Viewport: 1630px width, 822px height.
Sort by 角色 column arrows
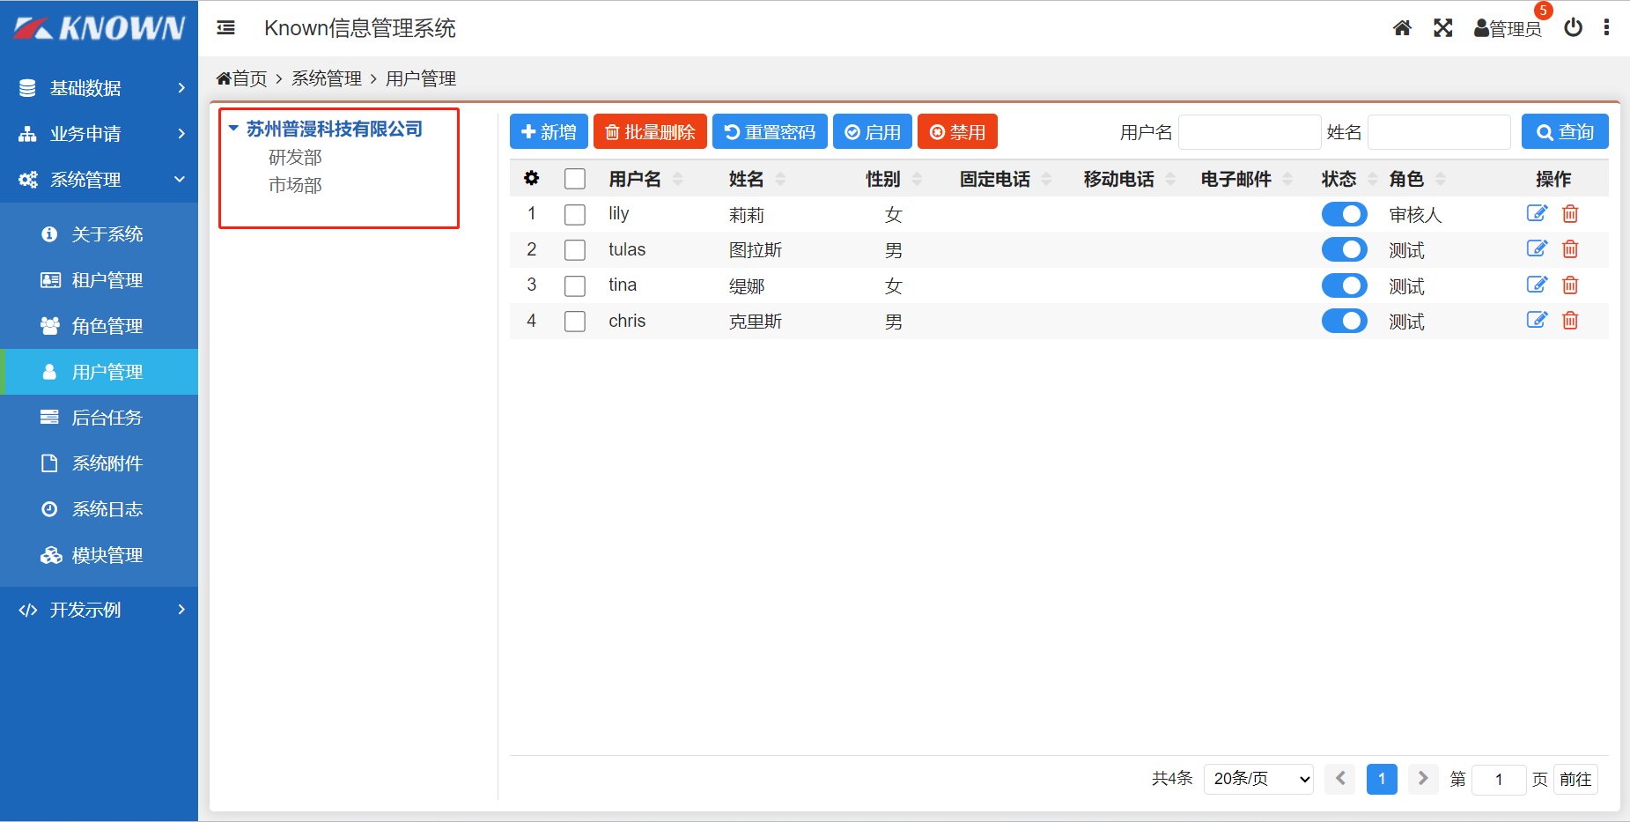click(1441, 179)
